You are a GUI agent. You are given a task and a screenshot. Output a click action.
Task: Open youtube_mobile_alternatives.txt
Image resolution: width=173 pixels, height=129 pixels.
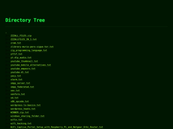coord(31,65)
